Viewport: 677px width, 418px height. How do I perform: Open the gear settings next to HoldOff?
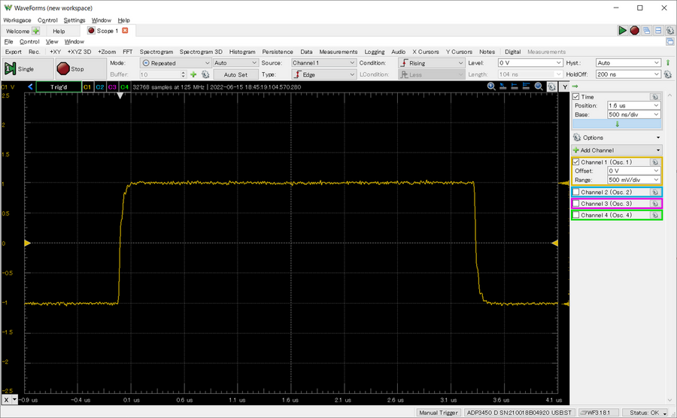[667, 75]
